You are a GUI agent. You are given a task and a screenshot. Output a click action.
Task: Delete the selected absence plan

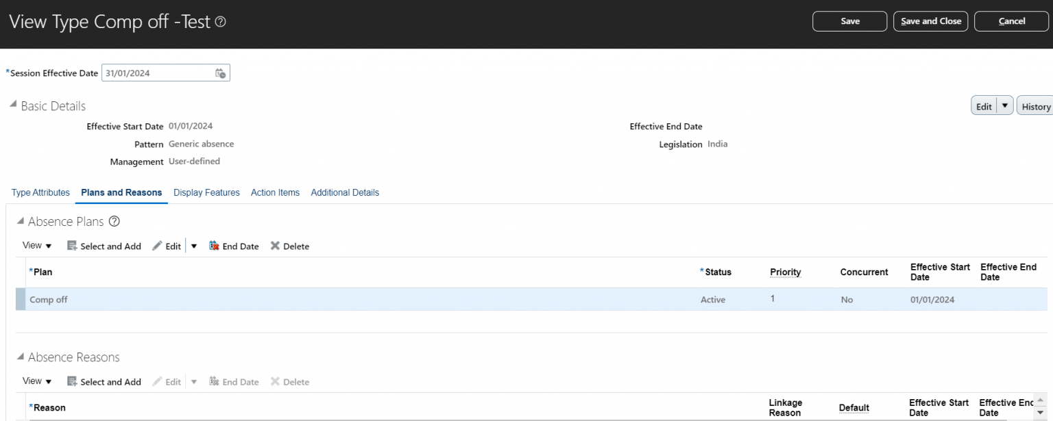coord(289,246)
